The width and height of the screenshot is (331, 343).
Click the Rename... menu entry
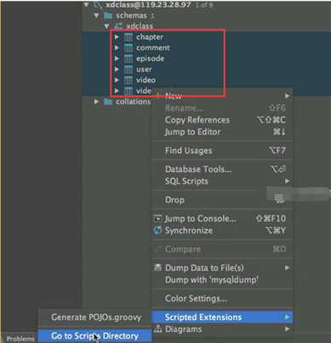[221, 108]
